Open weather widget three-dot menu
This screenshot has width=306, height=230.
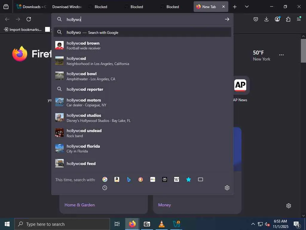[x=281, y=55]
